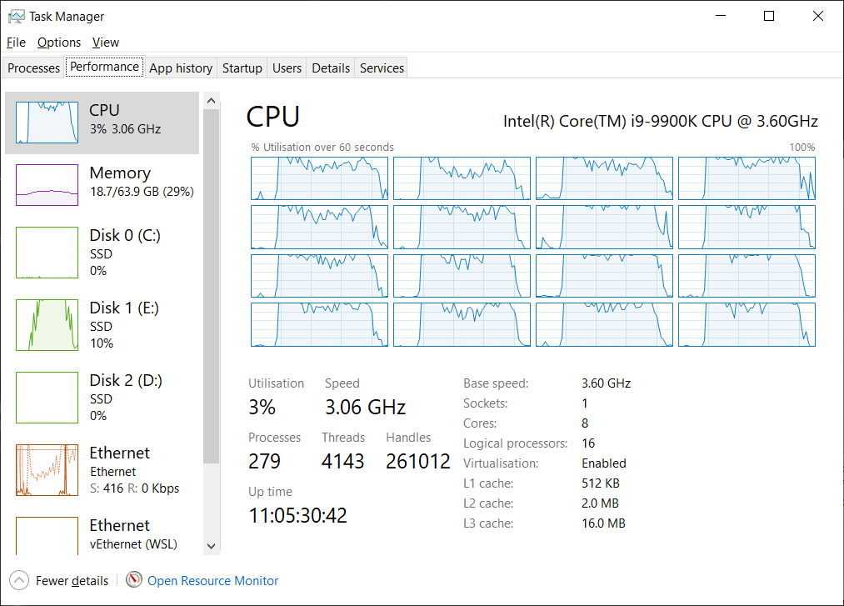
Task: Click the Virtualisation Enabled value
Action: pos(604,463)
